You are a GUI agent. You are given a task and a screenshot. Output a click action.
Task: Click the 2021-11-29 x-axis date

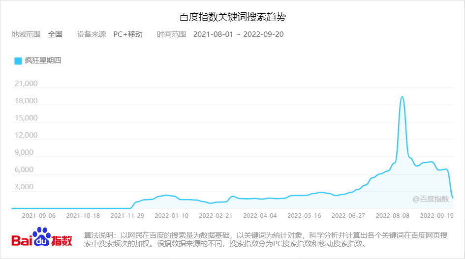pos(127,216)
